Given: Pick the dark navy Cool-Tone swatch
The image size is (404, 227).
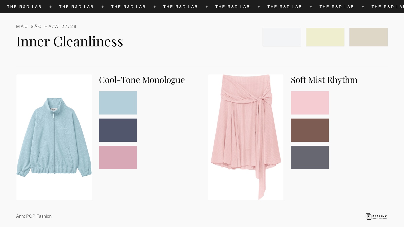Looking at the screenshot, I should [x=118, y=130].
